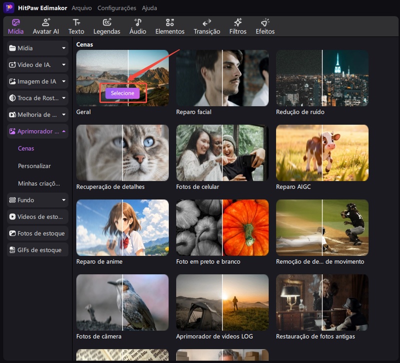Click the Áudio music note icon
Image resolution: width=400 pixels, height=363 pixels.
coord(137,23)
